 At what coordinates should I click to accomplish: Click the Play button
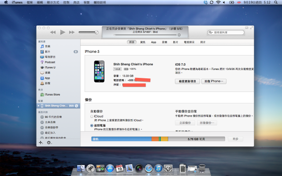point(63,32)
